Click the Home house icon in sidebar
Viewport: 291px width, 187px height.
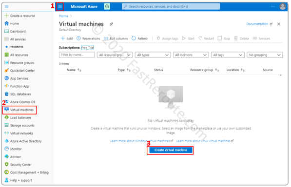pyautogui.click(x=6, y=23)
